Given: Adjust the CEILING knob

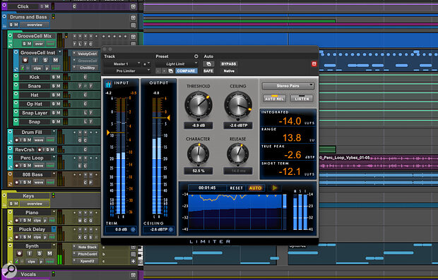Looking at the screenshot, I should (238, 105).
